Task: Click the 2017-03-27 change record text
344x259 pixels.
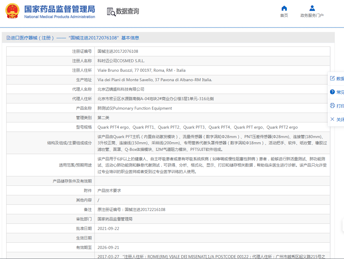Action: (211, 256)
